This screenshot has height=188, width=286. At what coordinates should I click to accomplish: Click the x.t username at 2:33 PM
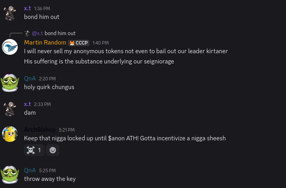pos(28,104)
